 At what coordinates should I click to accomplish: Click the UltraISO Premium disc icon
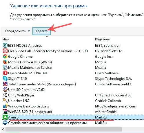5,89
